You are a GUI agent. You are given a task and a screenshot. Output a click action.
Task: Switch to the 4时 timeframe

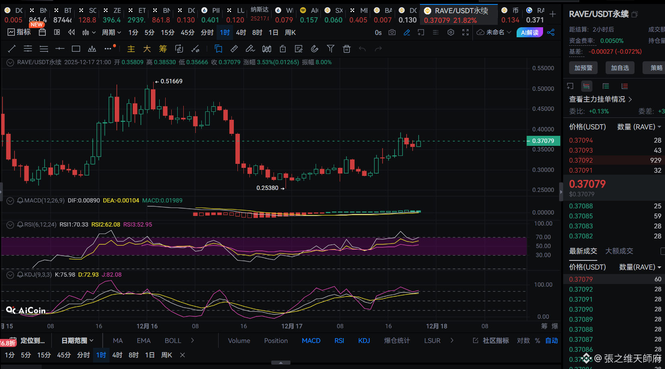tap(241, 32)
